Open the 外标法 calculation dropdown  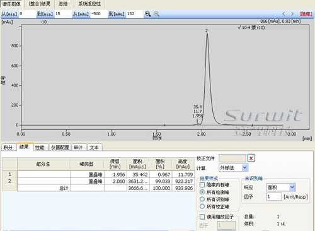(x=233, y=168)
